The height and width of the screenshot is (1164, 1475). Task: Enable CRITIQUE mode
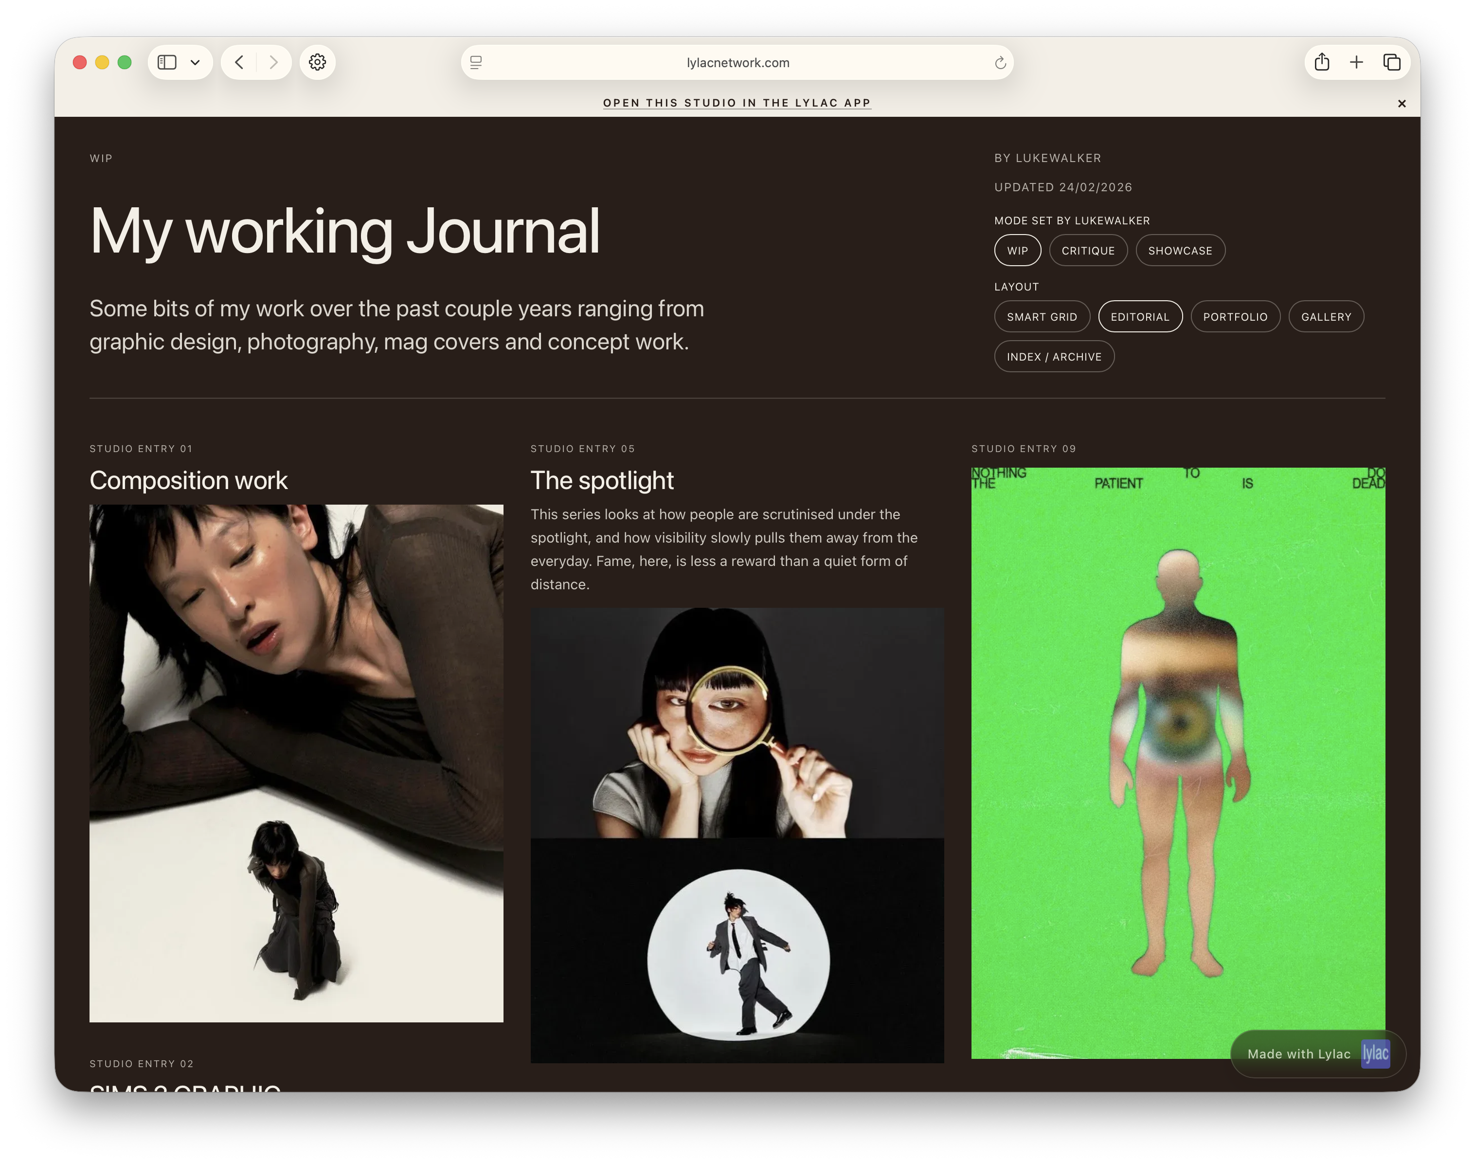[x=1088, y=250]
